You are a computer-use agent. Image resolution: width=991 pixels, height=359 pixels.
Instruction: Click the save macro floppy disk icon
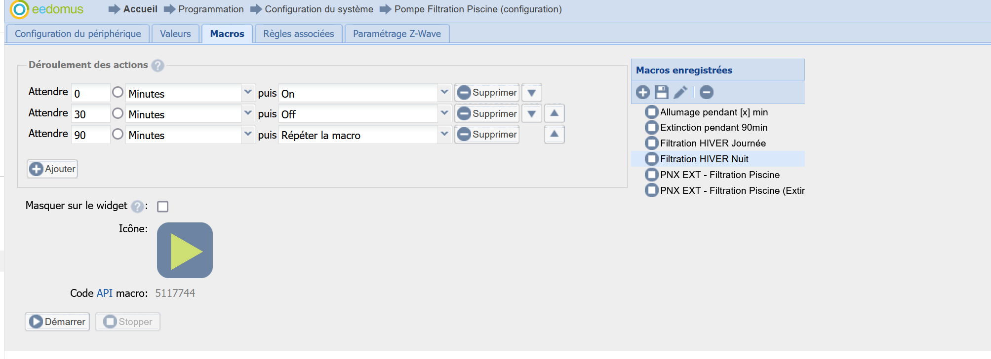click(661, 92)
